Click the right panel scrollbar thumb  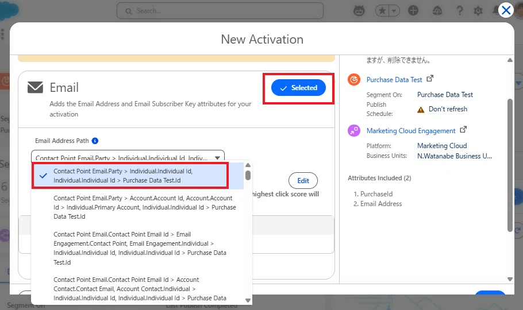[x=510, y=165]
